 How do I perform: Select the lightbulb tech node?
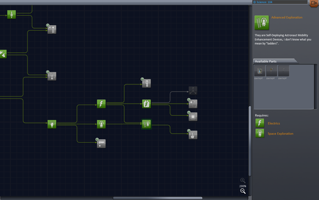pos(52,124)
